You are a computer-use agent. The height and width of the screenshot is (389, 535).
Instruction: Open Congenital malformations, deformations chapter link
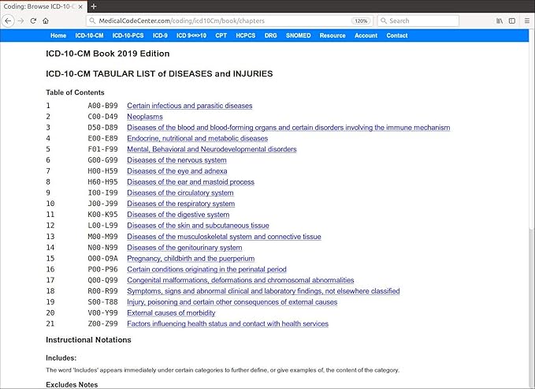pos(240,280)
